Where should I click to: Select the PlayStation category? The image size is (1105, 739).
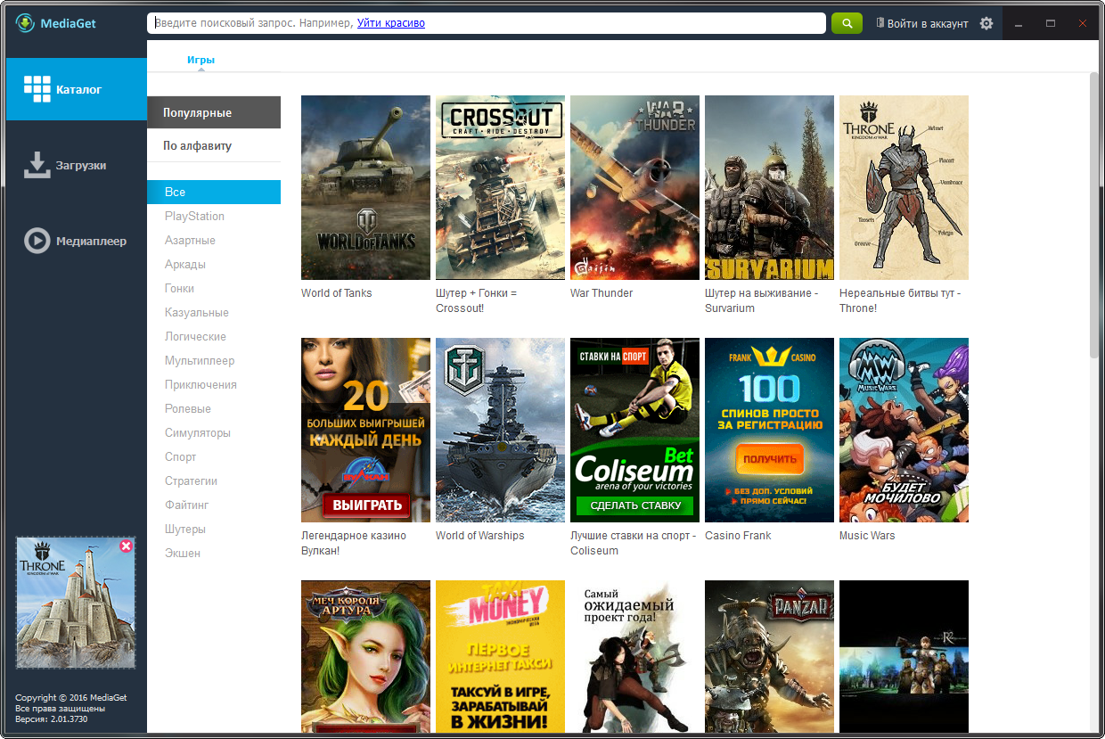point(194,217)
